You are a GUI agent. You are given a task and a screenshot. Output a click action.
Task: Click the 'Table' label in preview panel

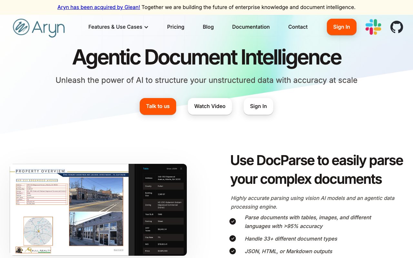[x=146, y=169]
